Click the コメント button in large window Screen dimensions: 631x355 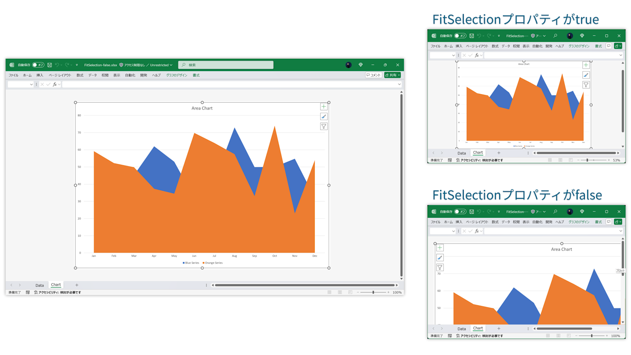tap(373, 75)
